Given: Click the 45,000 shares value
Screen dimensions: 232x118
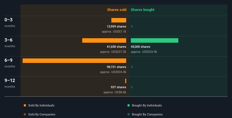Looking at the screenshot, I should tap(140, 47).
